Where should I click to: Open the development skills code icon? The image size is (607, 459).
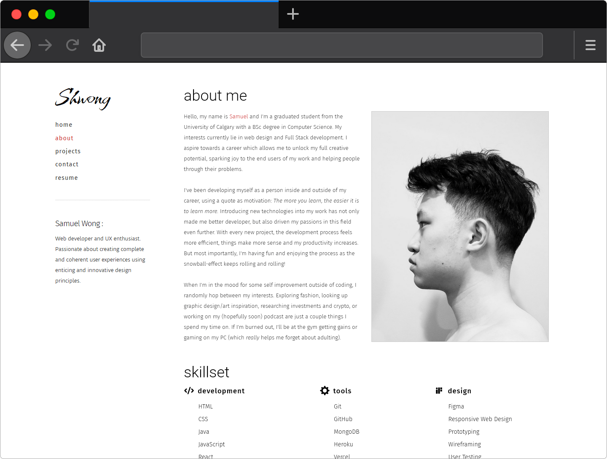[x=189, y=390]
